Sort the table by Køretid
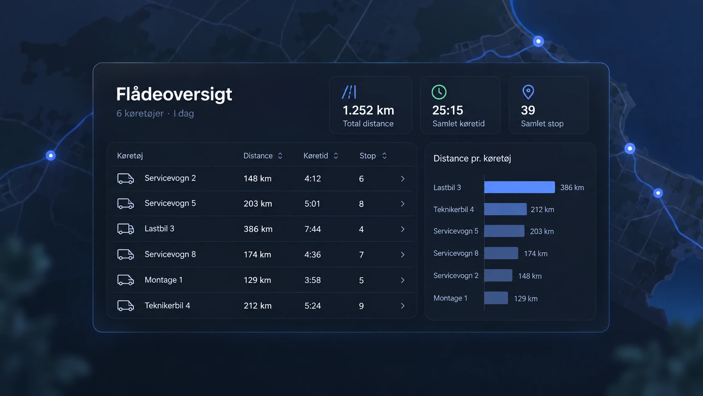Screen dimensions: 703x396 tap(336, 156)
